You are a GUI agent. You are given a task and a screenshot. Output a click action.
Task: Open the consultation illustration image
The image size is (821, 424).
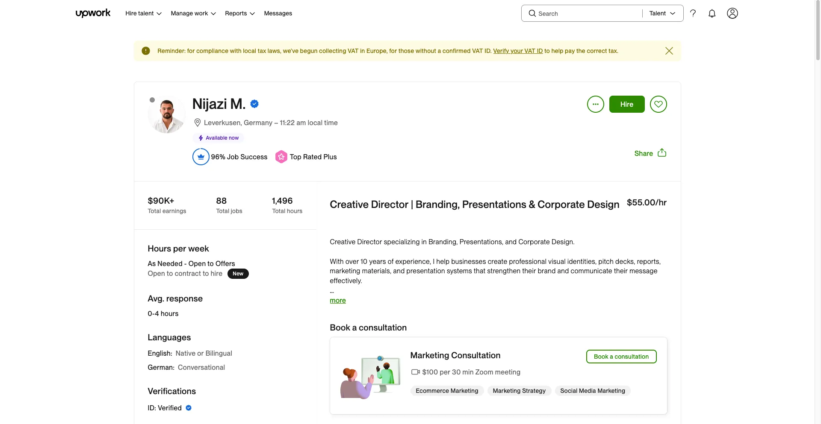coord(370,377)
